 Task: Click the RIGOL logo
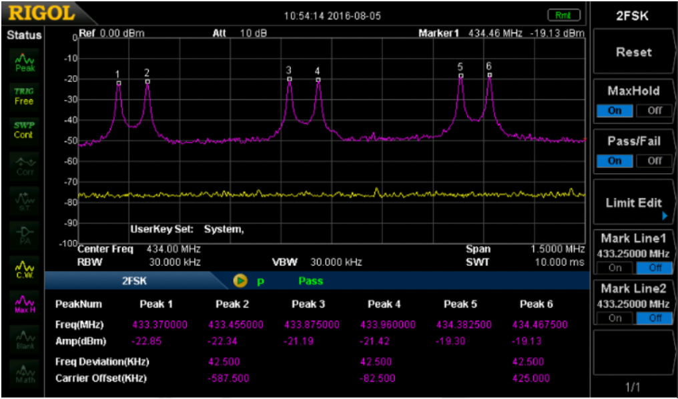42,13
